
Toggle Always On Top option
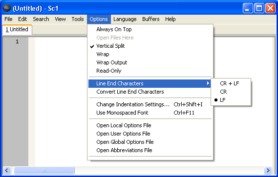(x=150, y=29)
